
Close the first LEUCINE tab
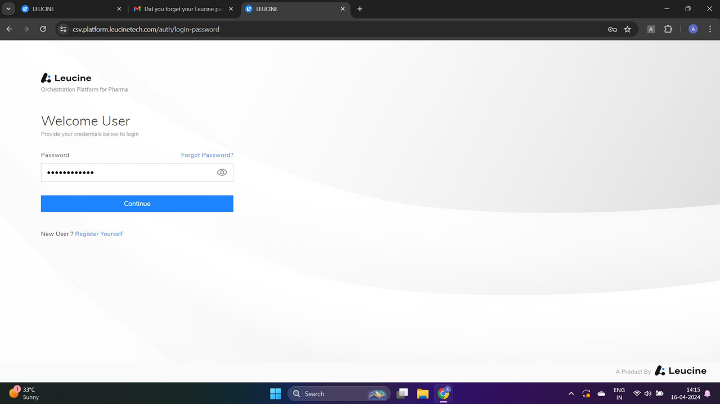(119, 9)
